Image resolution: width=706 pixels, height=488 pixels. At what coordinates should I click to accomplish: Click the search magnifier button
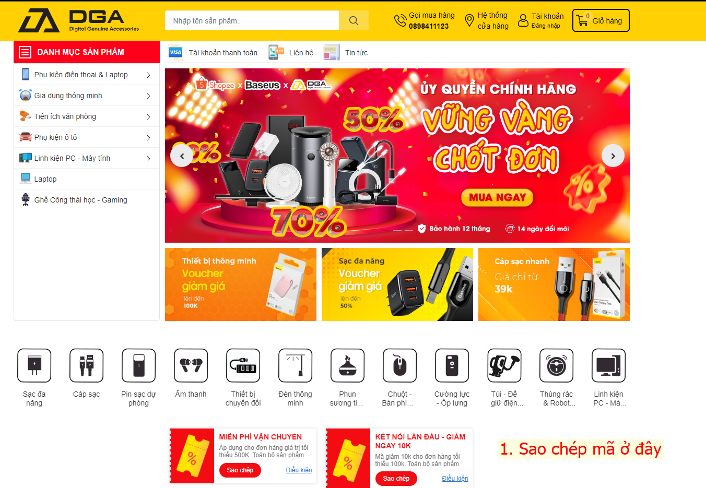pos(354,20)
